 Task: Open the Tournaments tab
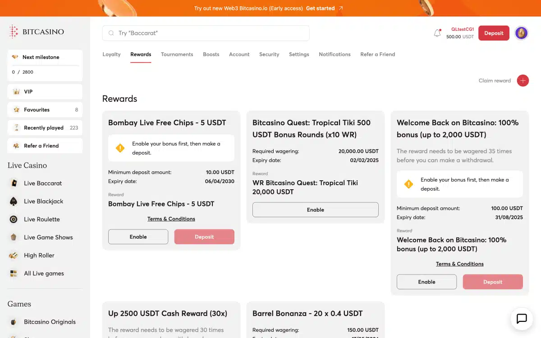coord(177,54)
